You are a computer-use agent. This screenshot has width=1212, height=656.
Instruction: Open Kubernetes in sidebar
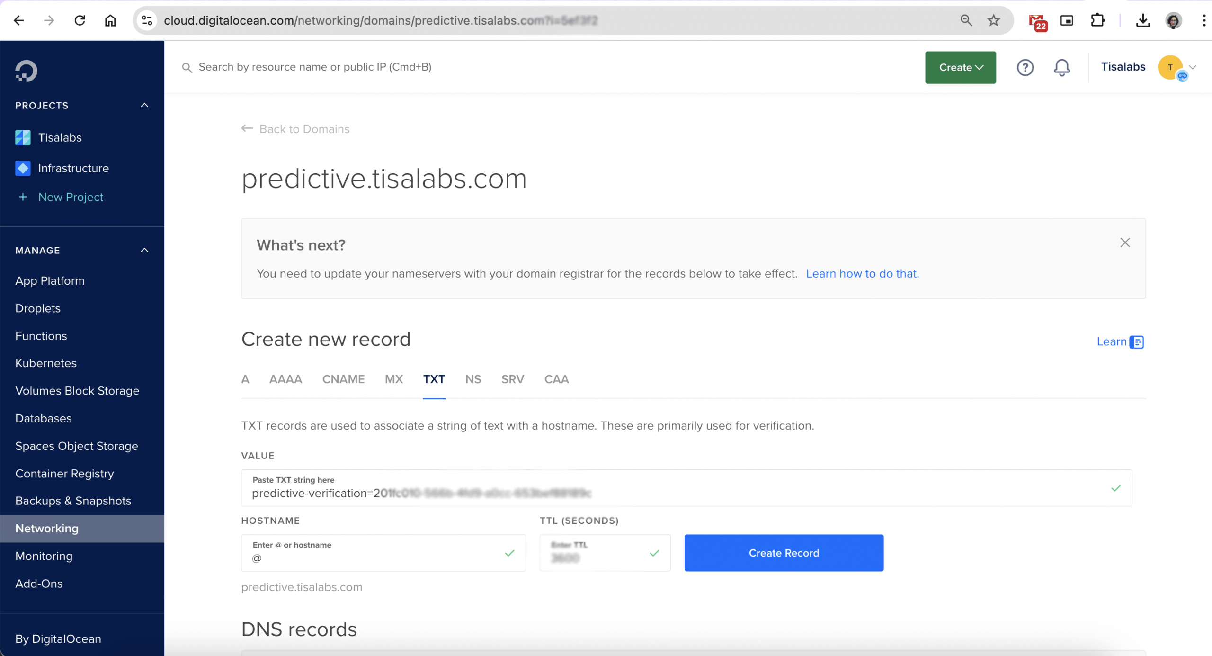pos(46,363)
